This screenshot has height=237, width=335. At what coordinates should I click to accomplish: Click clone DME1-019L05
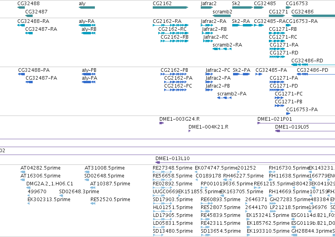point(305,131)
